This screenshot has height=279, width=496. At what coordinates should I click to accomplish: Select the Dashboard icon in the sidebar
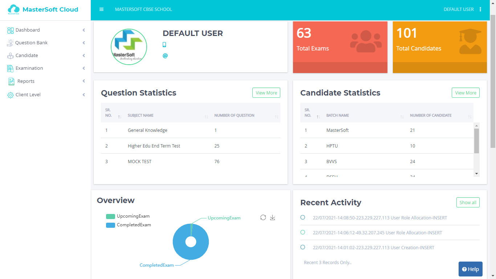10,30
